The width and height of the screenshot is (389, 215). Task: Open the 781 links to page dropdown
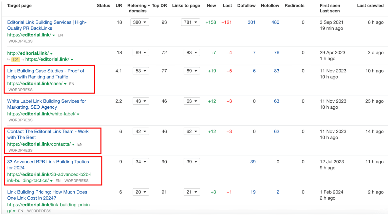pos(190,22)
